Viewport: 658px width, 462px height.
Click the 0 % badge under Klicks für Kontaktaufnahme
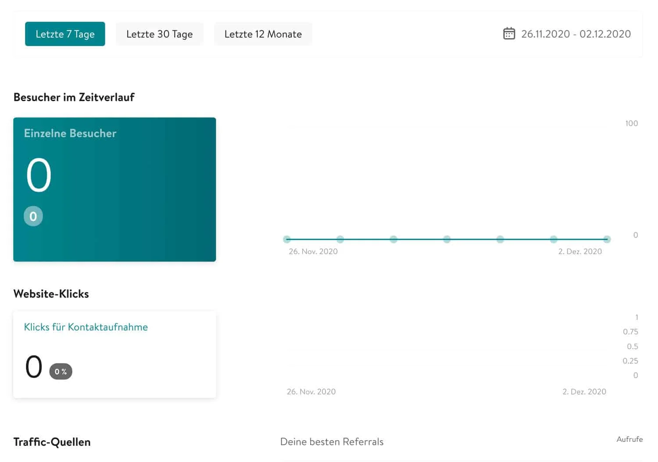tap(61, 371)
